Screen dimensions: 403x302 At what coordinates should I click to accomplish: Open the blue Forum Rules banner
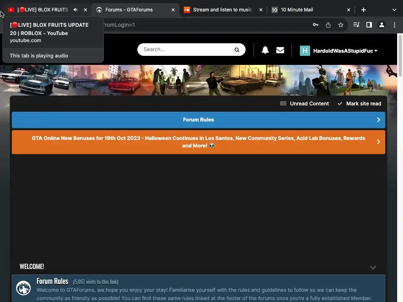click(198, 120)
